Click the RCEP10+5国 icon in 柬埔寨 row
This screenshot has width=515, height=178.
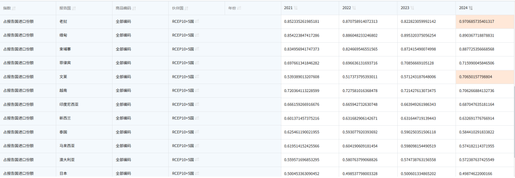click(197, 49)
